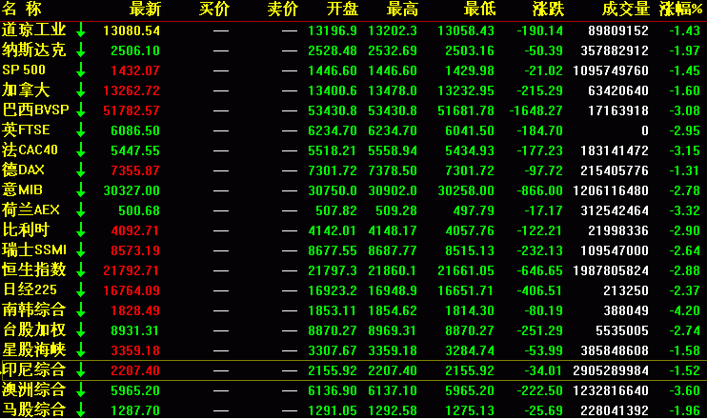
Task: Select the 恒生指数 row name
Action: click(34, 269)
